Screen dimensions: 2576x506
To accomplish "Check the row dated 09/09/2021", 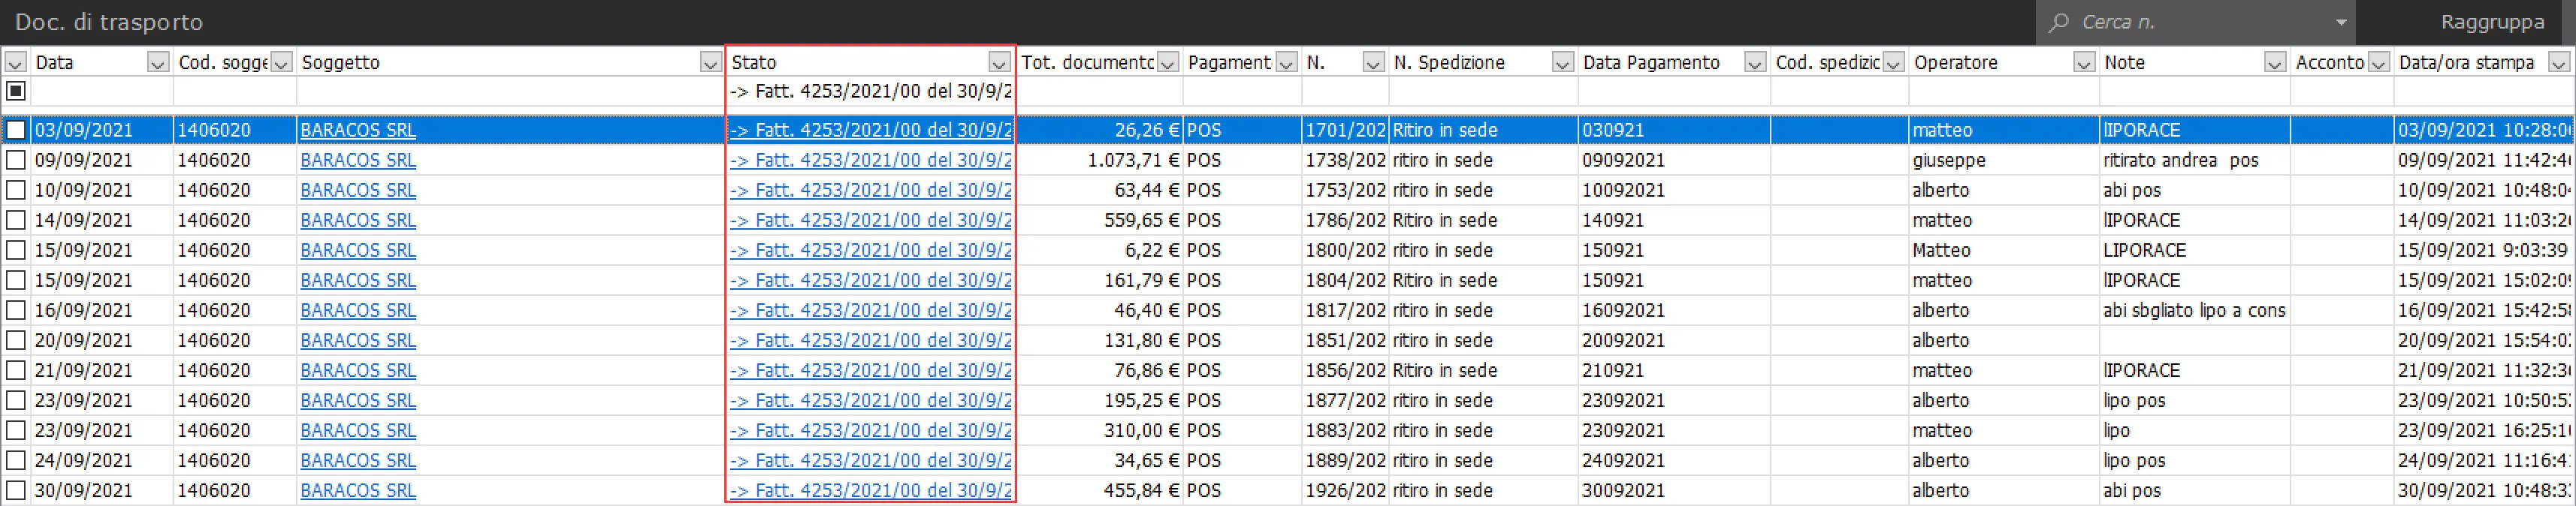I will click(x=16, y=160).
